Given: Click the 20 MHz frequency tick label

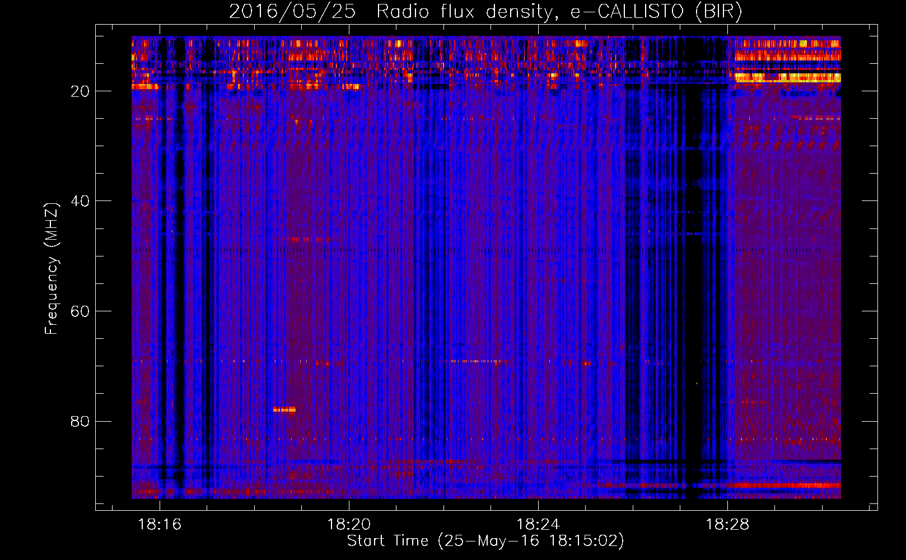Looking at the screenshot, I should click(80, 91).
